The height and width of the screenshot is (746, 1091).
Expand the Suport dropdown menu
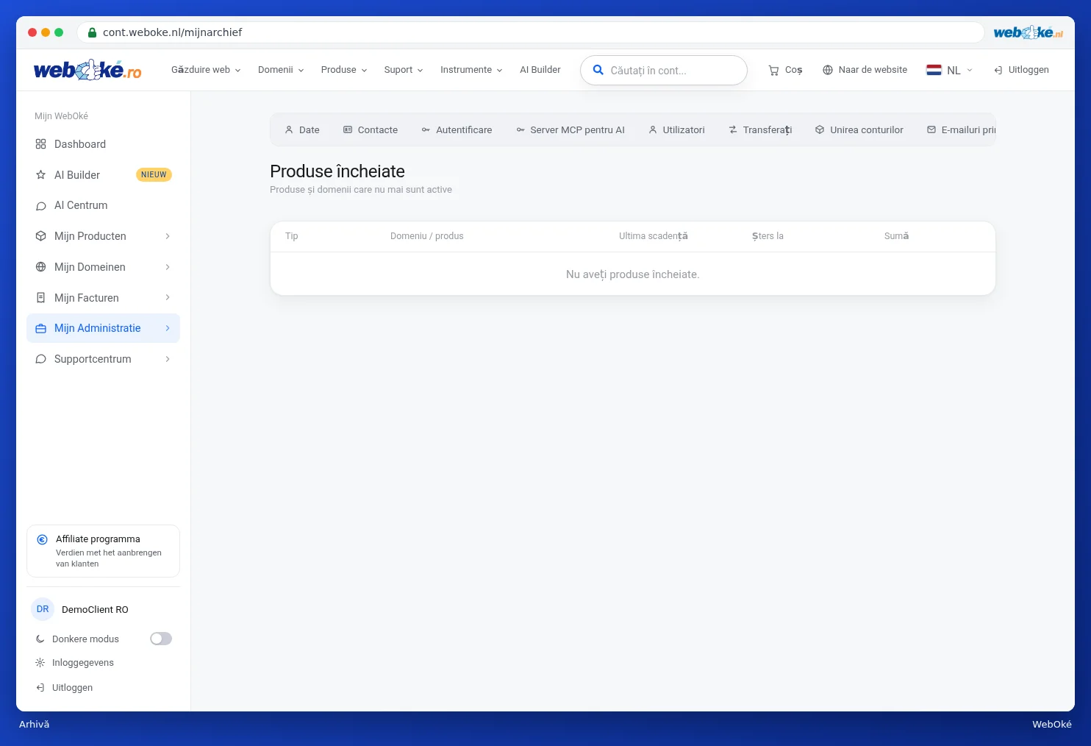(x=404, y=70)
